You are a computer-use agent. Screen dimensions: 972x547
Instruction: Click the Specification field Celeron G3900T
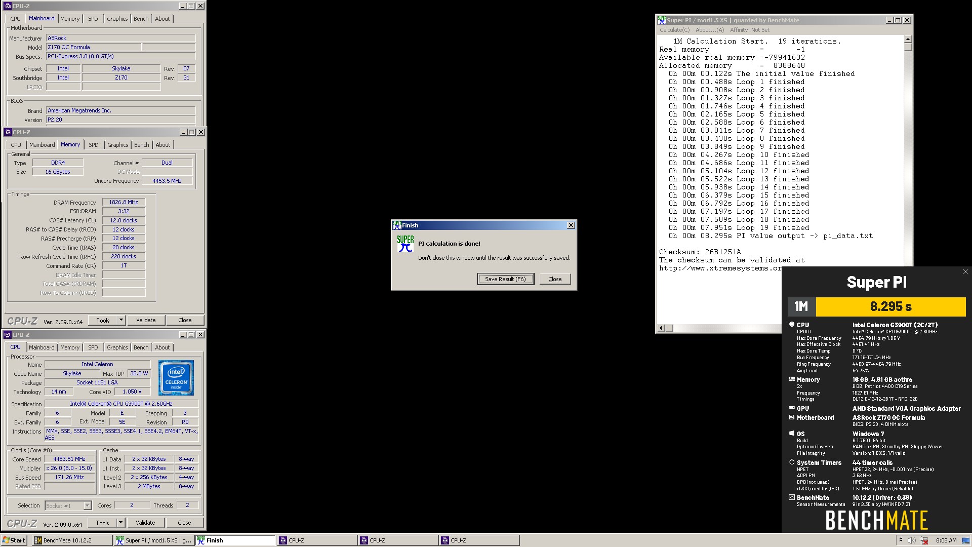121,404
